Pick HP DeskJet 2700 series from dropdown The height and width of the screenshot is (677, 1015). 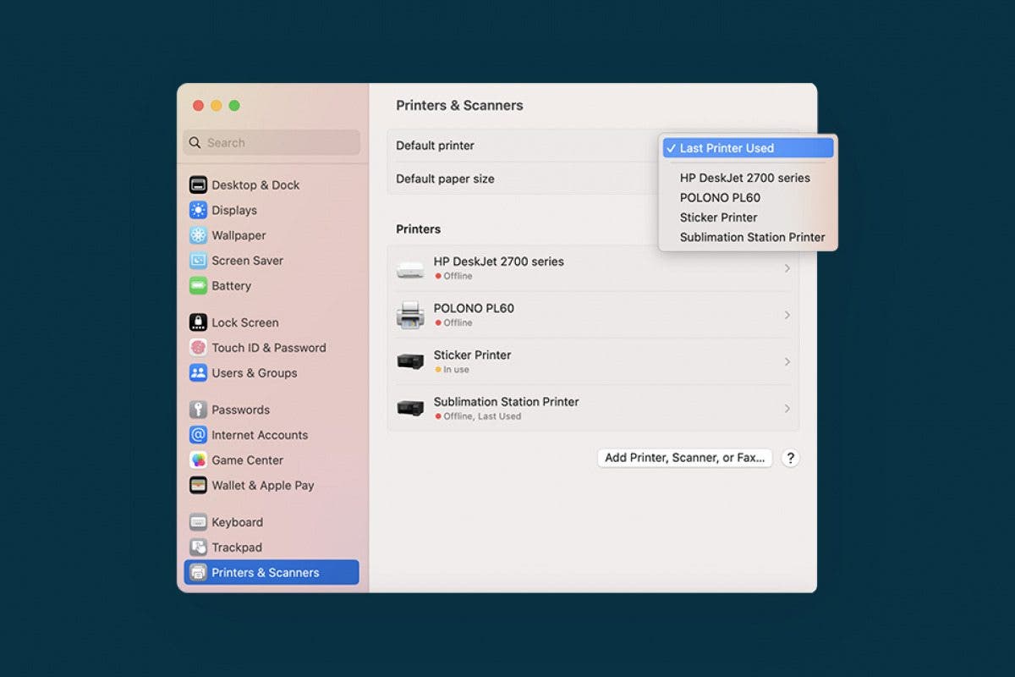[x=744, y=178]
